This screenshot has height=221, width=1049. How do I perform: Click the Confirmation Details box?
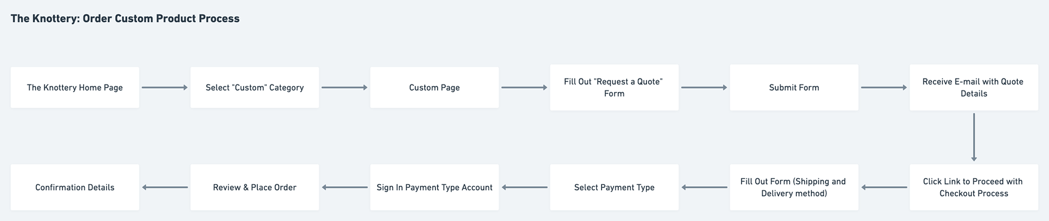[75, 187]
